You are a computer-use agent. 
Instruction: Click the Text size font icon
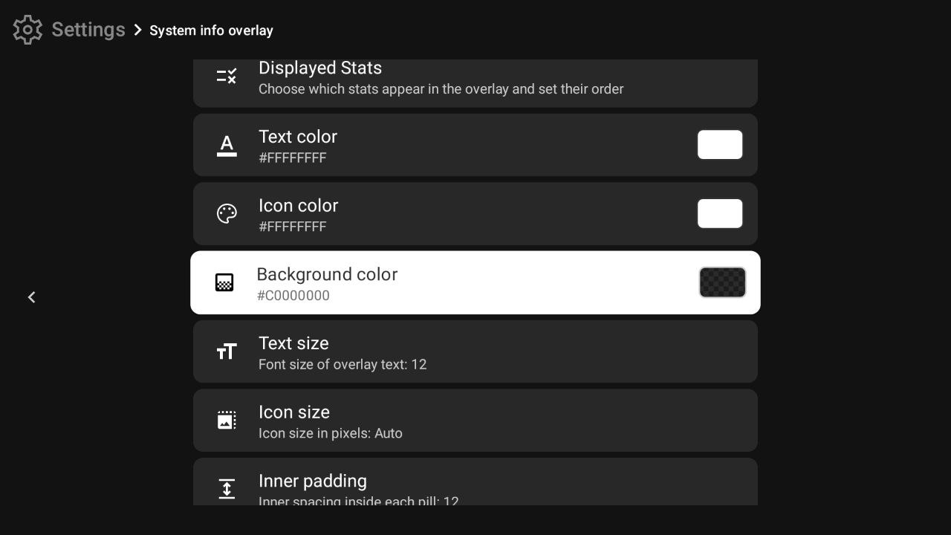click(x=227, y=351)
